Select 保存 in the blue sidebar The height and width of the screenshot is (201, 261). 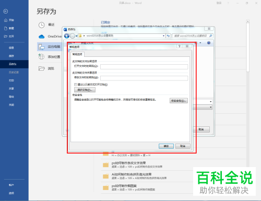[11, 56]
